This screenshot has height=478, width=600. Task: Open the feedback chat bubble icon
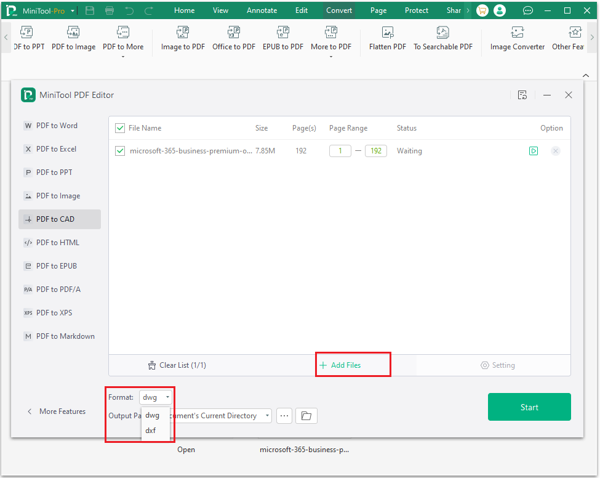click(x=528, y=10)
